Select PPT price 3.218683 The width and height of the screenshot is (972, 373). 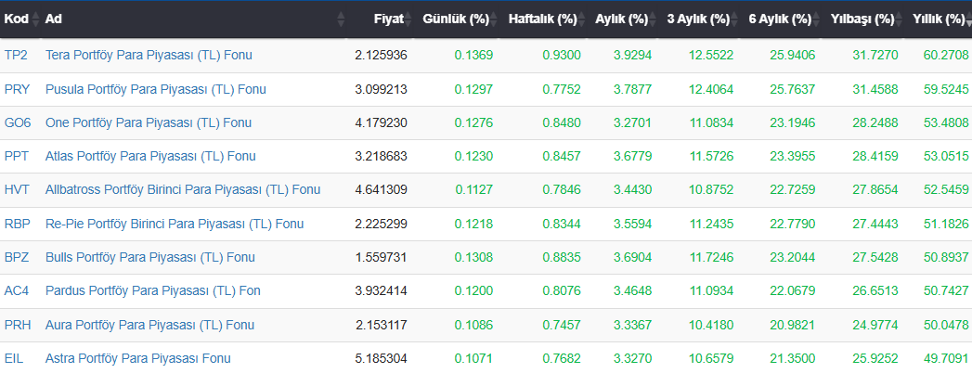(x=382, y=156)
